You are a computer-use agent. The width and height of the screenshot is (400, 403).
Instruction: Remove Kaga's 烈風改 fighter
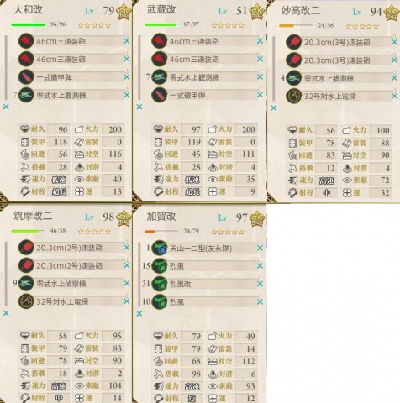260,284
